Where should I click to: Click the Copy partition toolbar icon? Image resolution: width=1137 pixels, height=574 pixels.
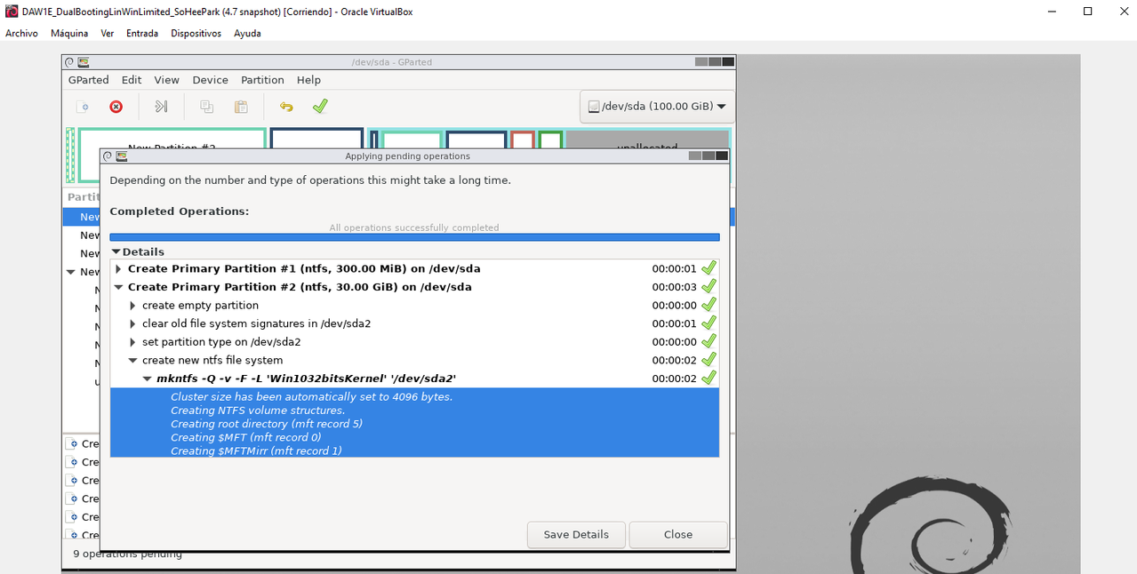[x=206, y=107]
